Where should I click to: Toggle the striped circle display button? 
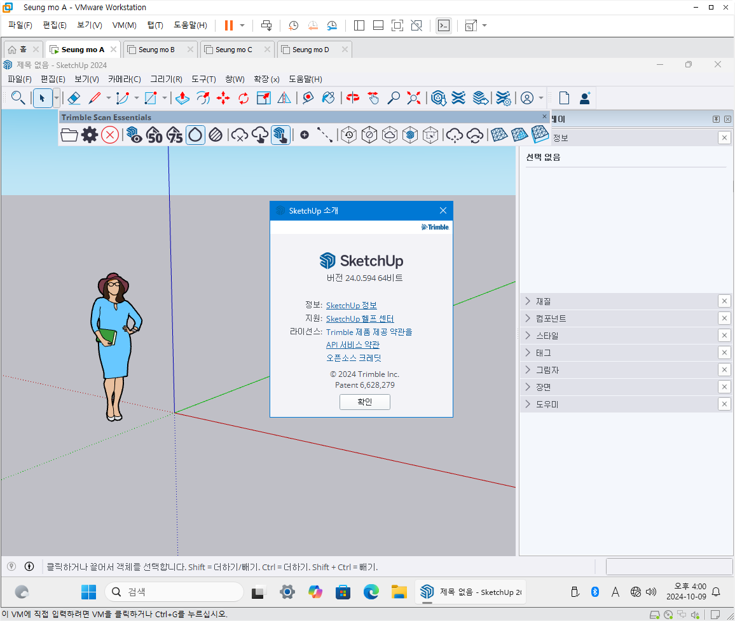216,135
